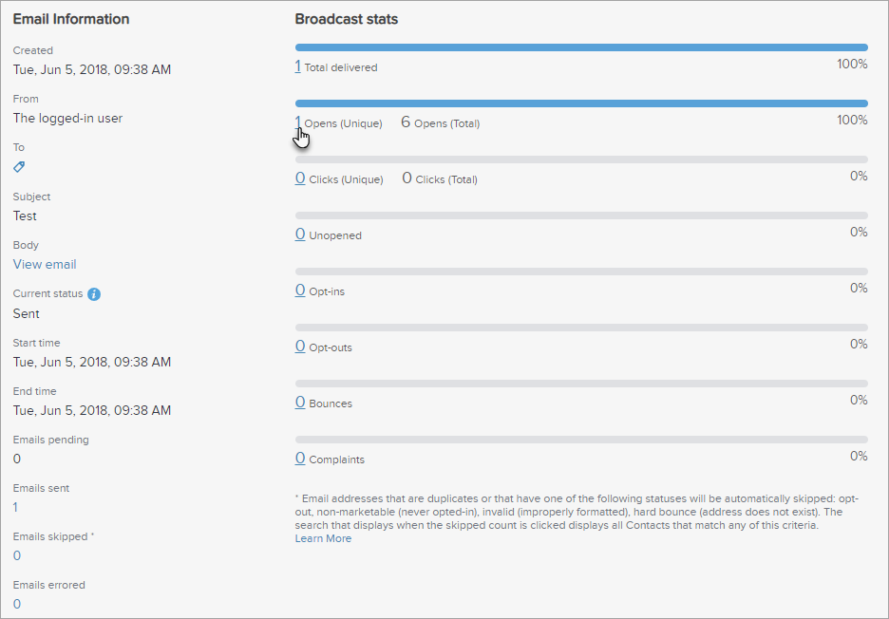
Task: Click the Complaints 0% percentage
Action: 859,457
